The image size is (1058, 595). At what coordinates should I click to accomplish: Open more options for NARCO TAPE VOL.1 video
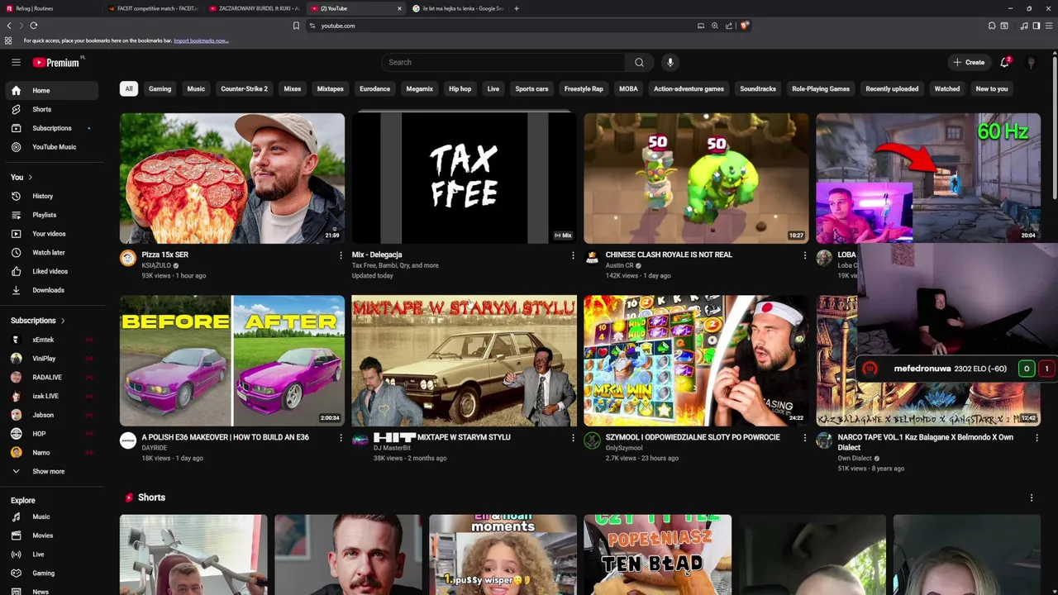click(1037, 438)
